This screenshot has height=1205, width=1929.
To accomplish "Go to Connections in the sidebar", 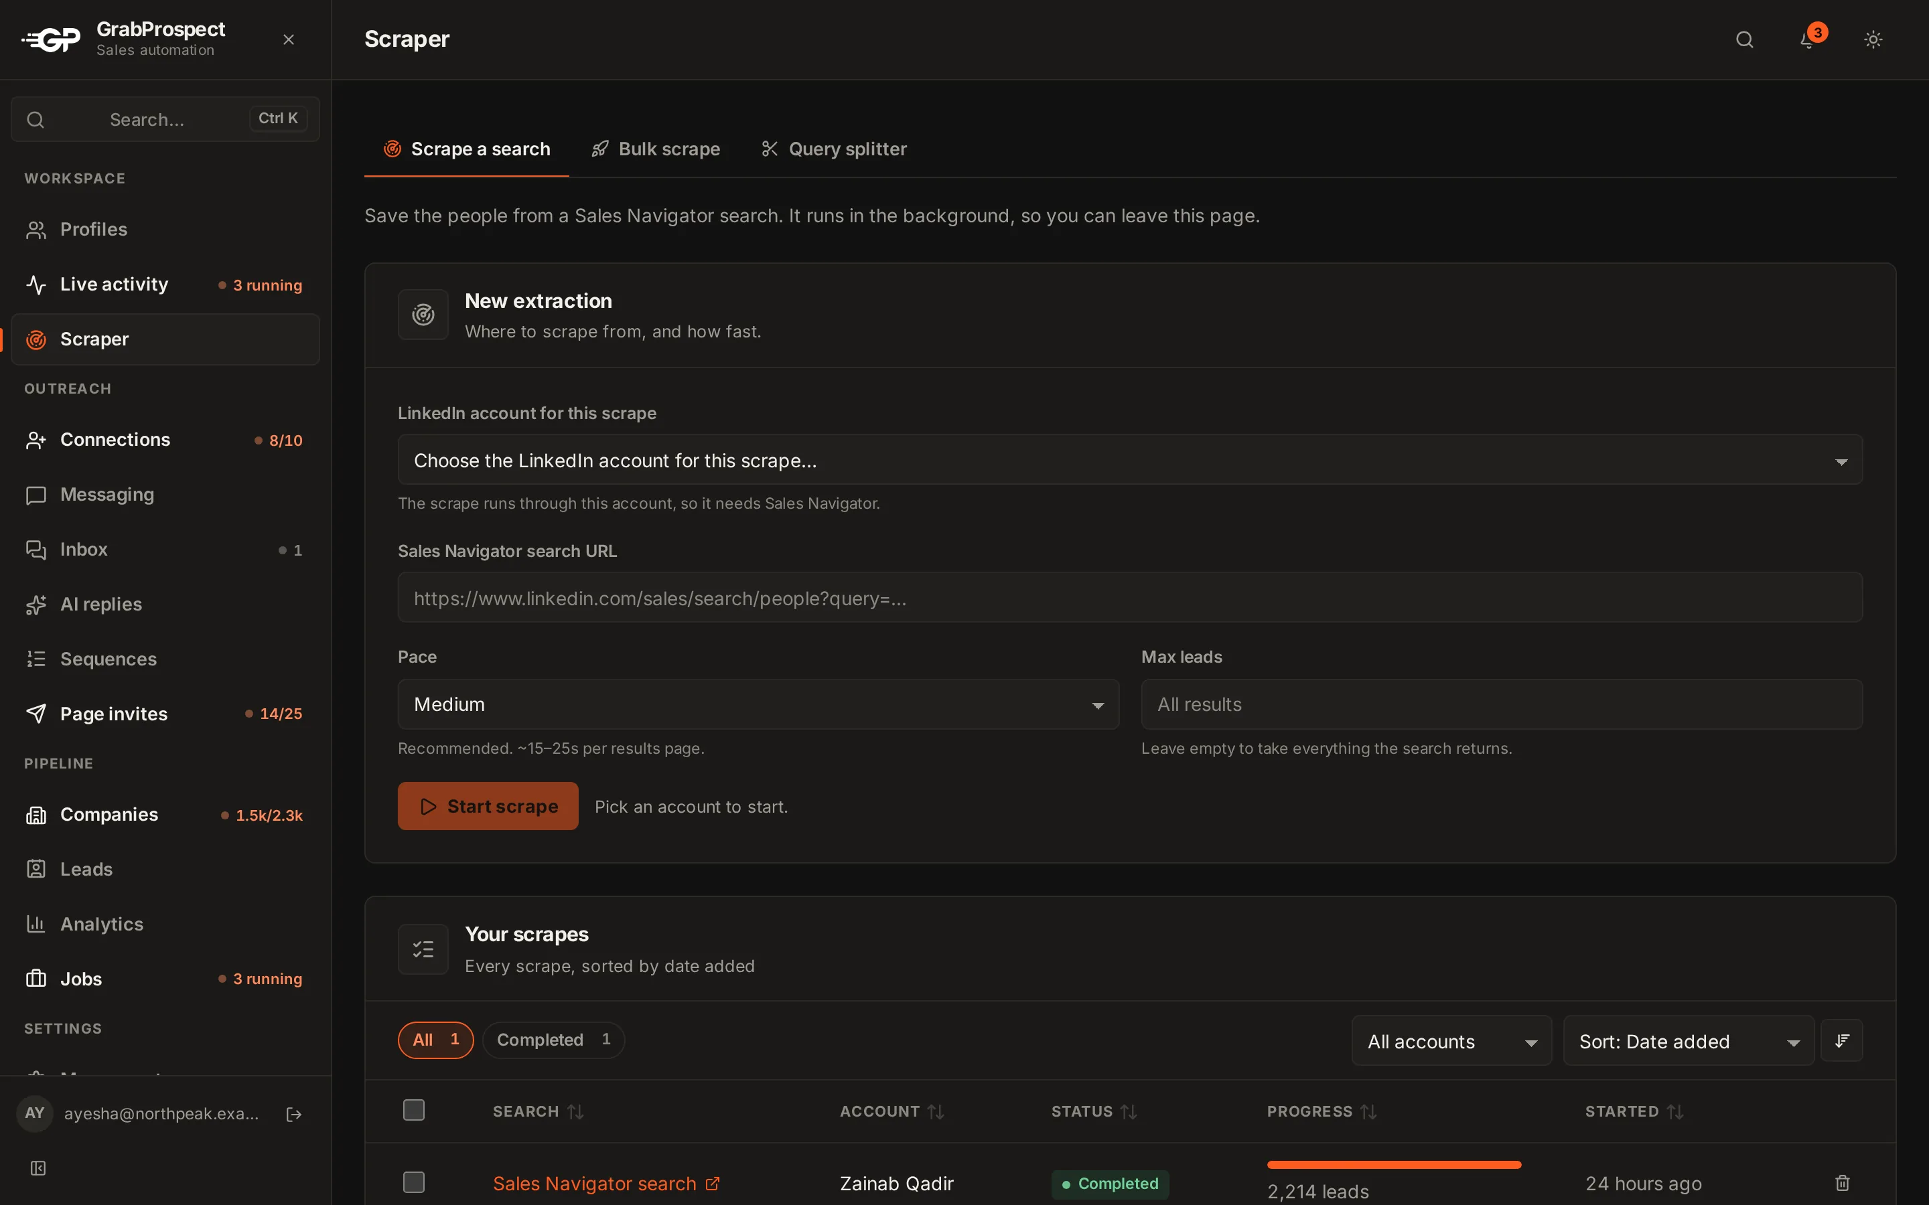I will pos(165,440).
